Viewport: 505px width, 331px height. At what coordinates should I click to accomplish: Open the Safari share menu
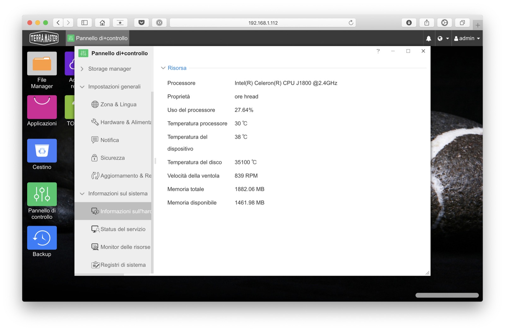coord(427,23)
